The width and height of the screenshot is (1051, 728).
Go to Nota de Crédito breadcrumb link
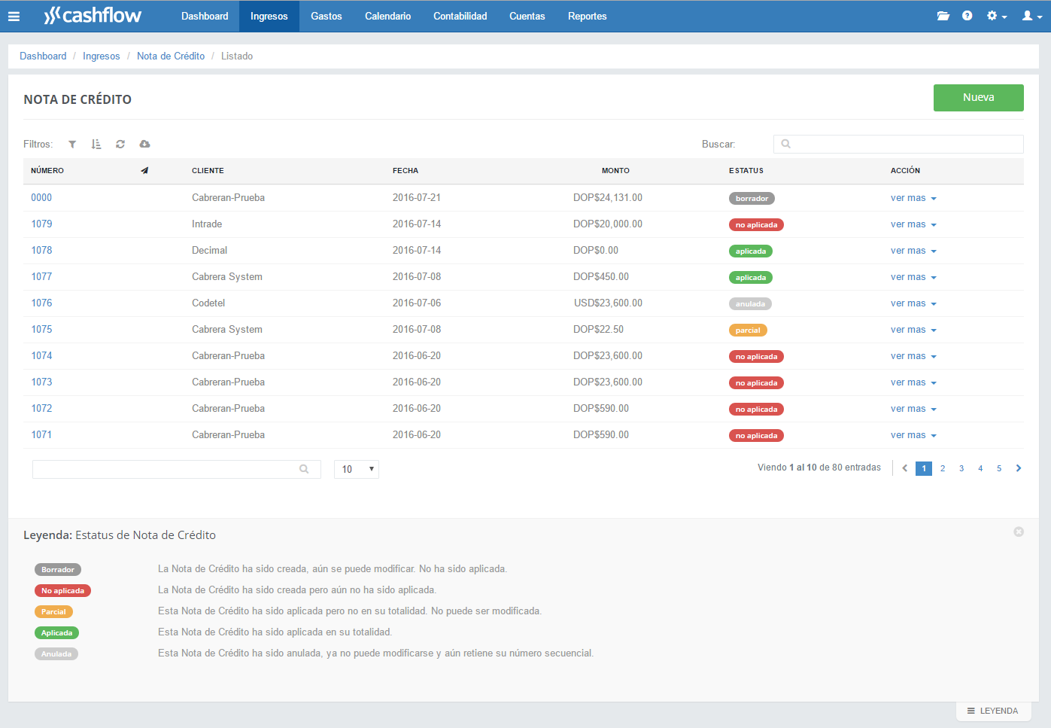[x=171, y=56]
